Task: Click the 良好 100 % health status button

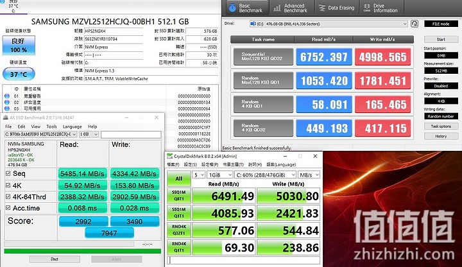Action: click(19, 45)
